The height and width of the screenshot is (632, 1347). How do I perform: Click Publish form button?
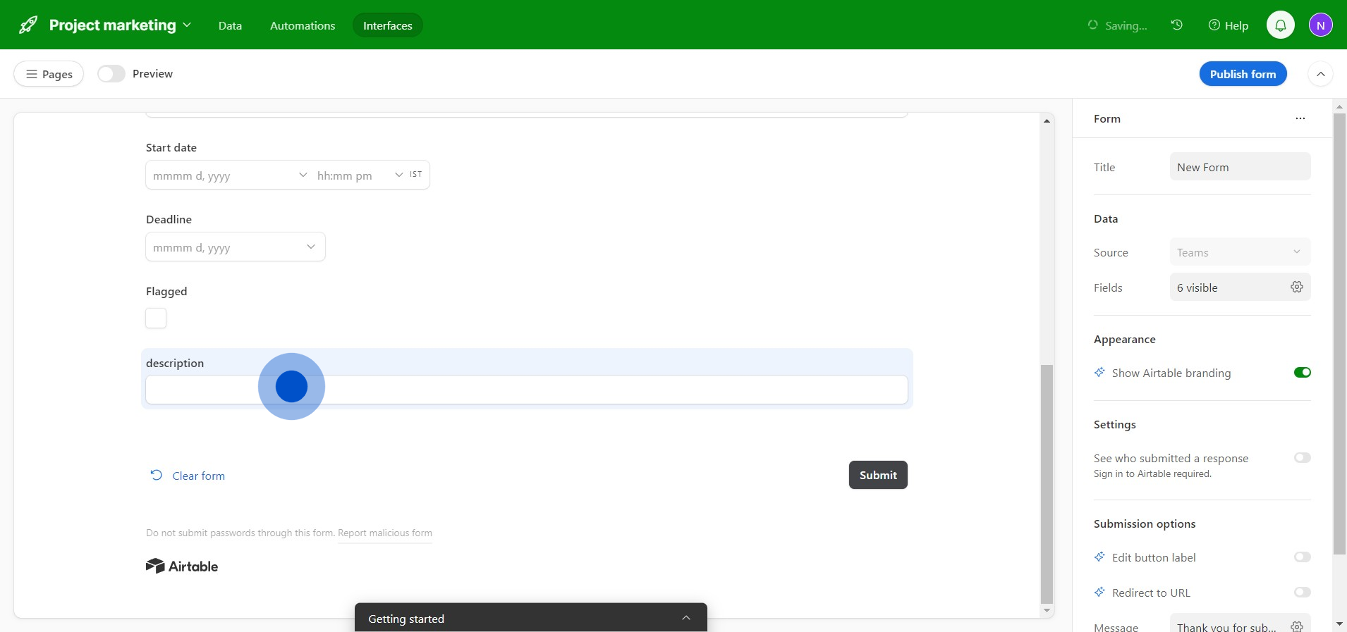click(x=1243, y=74)
